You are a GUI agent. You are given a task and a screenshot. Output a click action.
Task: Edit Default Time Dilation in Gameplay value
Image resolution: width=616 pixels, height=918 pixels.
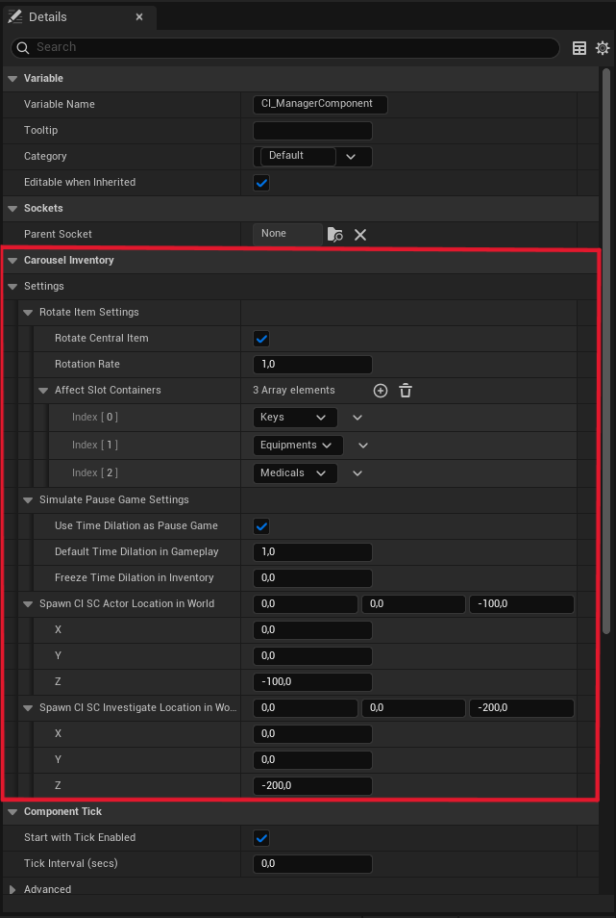(312, 552)
